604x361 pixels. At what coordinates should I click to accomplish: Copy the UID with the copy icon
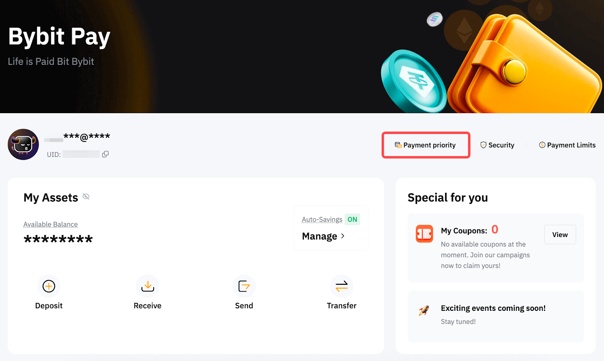(x=105, y=154)
